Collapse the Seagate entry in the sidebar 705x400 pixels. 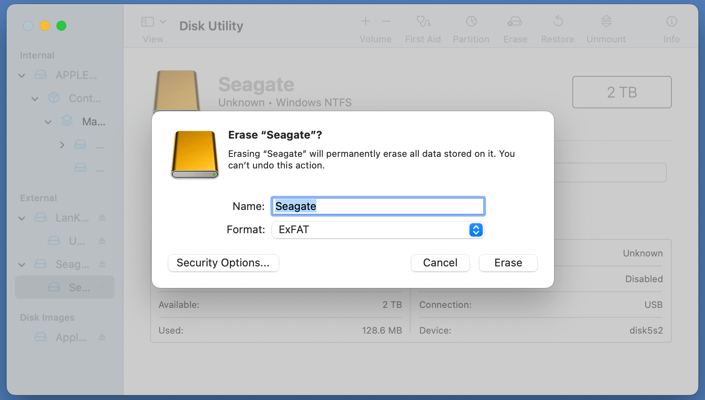tap(21, 264)
